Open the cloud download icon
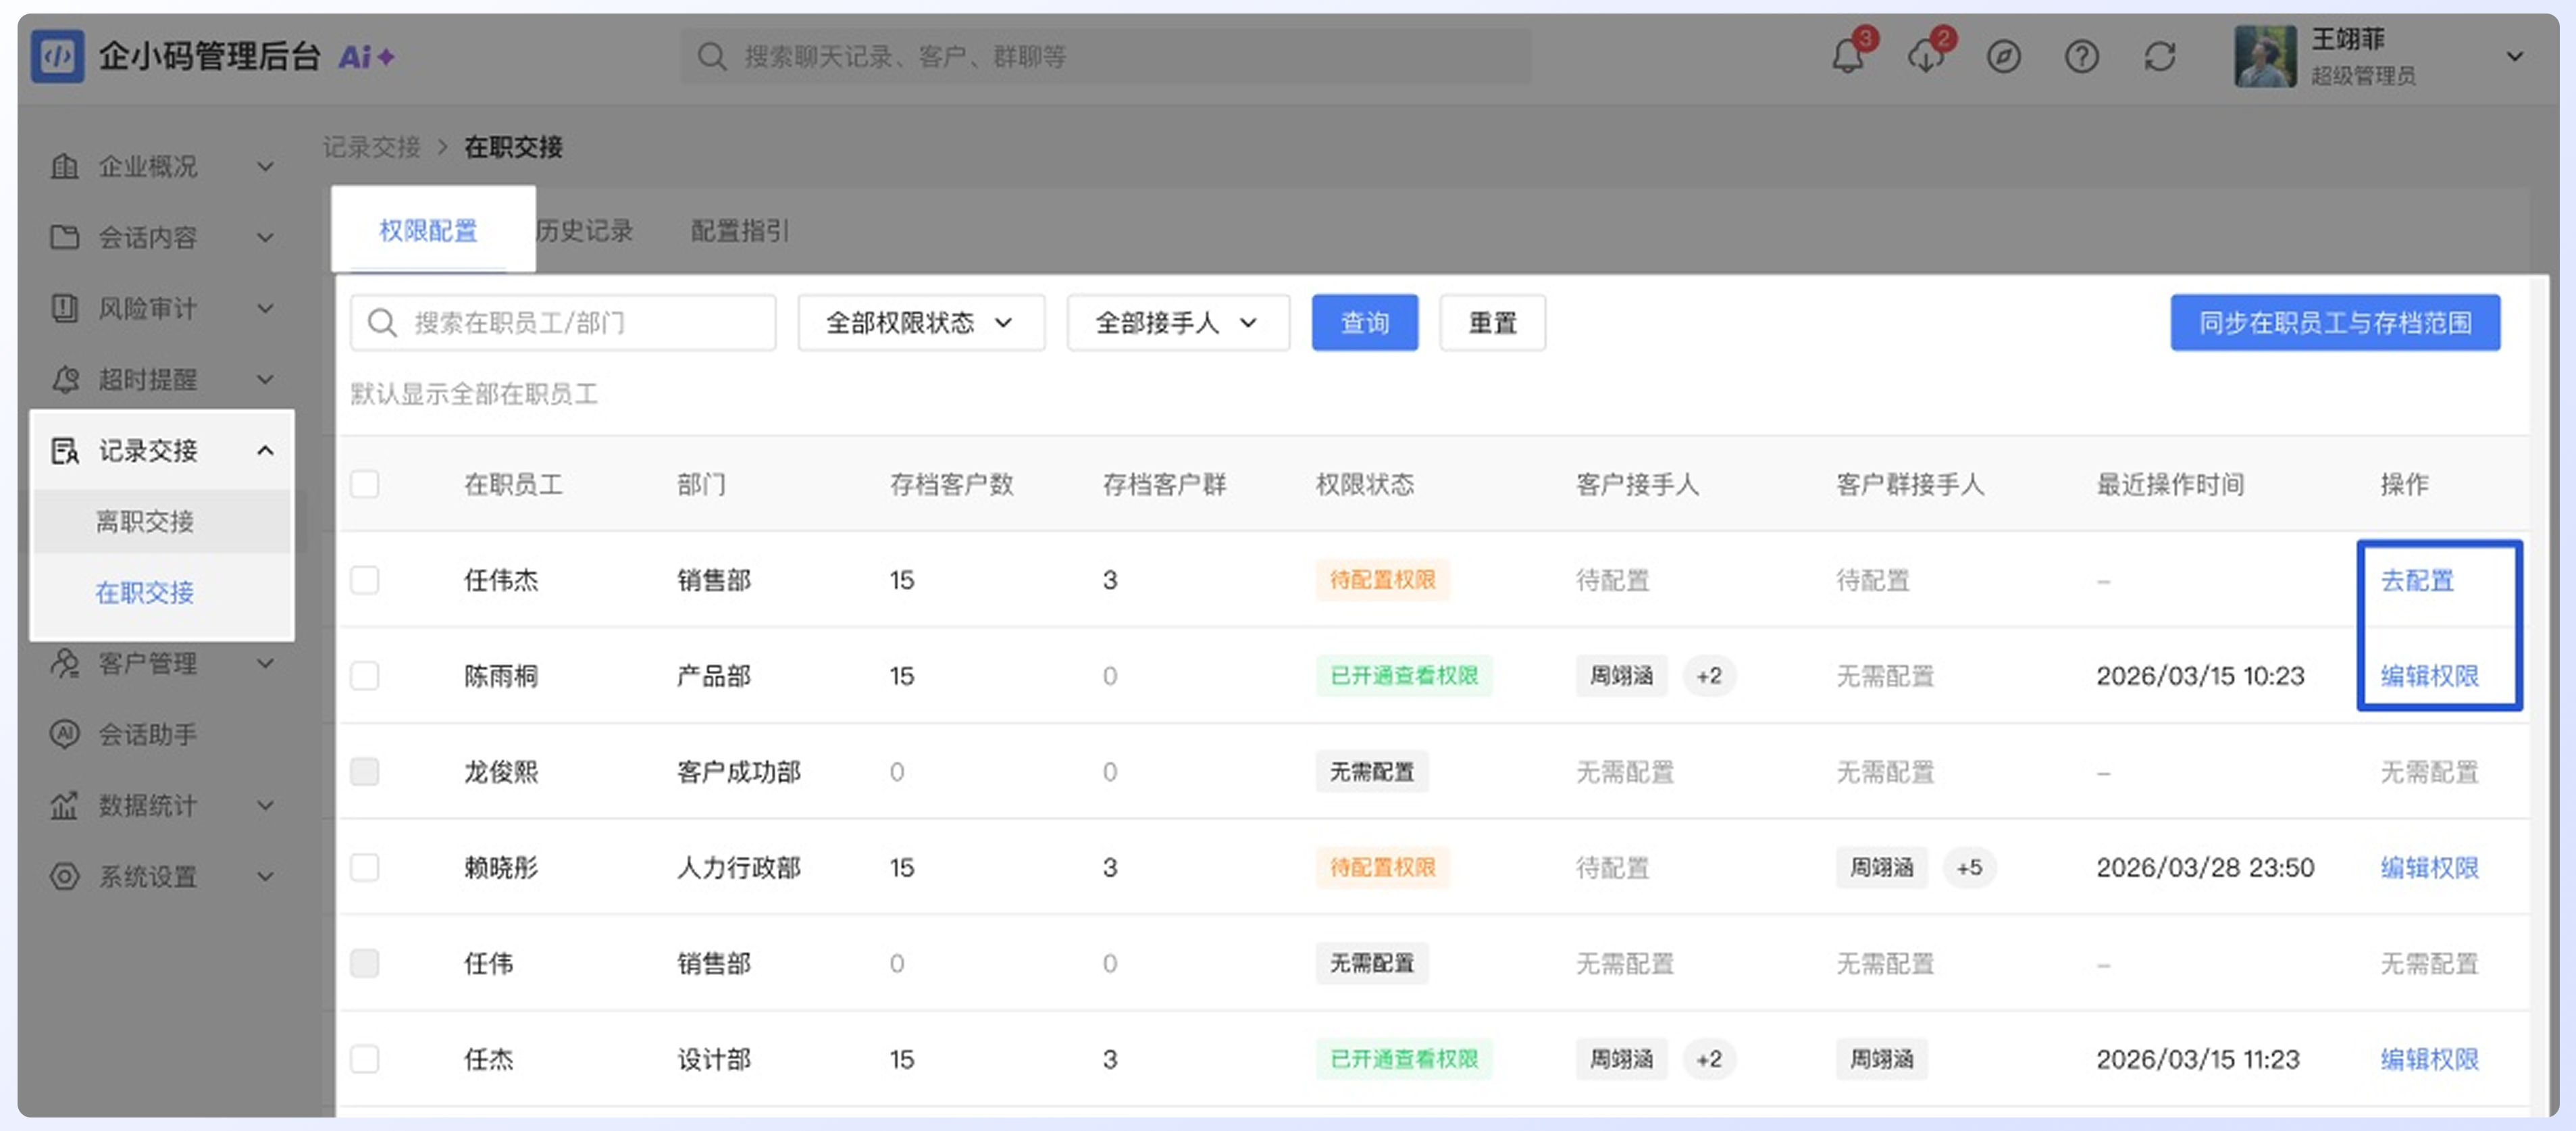 click(1925, 56)
